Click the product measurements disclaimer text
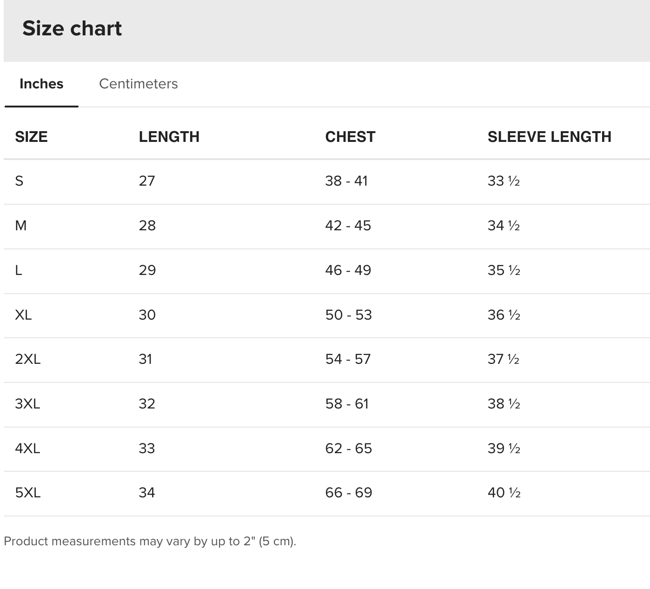 coord(150,542)
